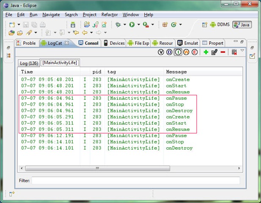Click the green plus create filter icon
Image resolution: width=261 pixels, height=203 pixels.
click(x=206, y=52)
